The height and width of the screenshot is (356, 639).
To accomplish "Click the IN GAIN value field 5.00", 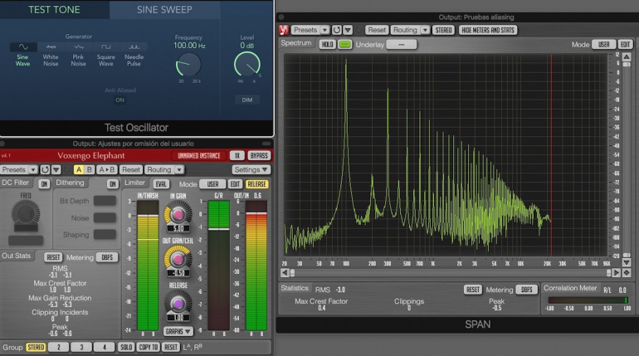I will tap(178, 228).
